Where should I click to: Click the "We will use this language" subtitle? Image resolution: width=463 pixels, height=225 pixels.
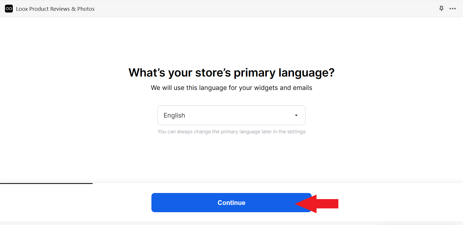tap(231, 88)
